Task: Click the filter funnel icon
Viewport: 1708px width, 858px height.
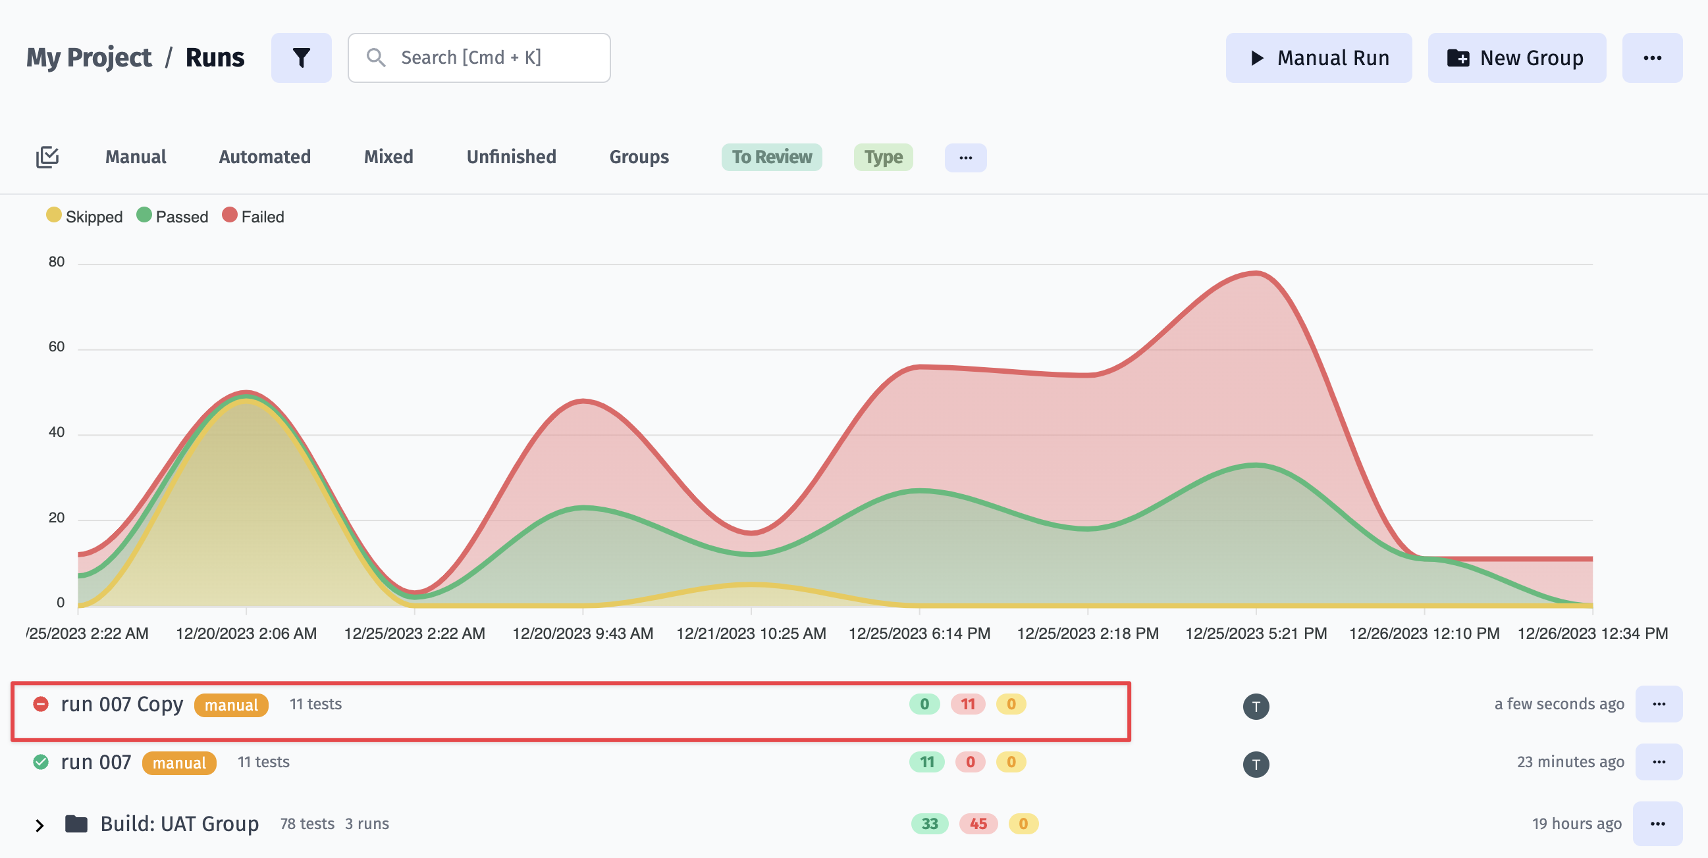Action: tap(301, 57)
